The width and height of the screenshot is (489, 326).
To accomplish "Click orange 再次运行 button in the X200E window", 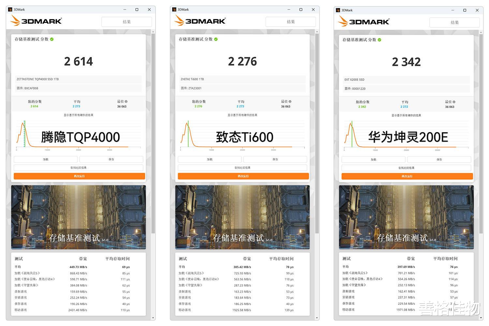I will pos(407,176).
